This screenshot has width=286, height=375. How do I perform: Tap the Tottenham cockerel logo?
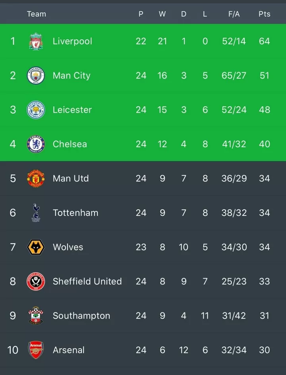click(36, 213)
